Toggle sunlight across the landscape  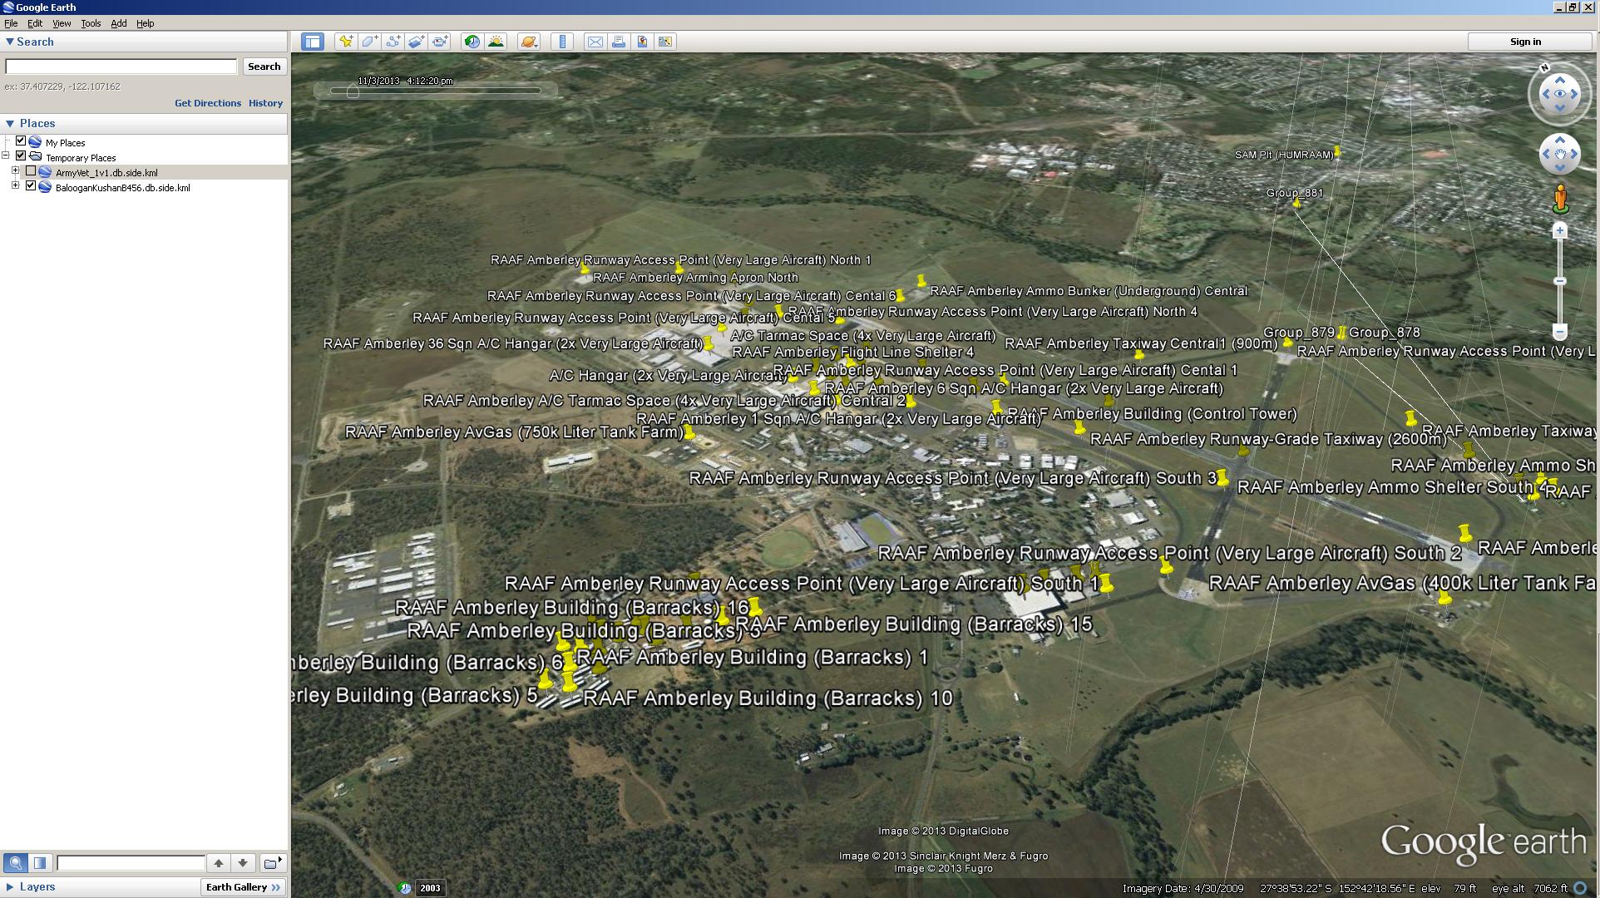(x=496, y=42)
